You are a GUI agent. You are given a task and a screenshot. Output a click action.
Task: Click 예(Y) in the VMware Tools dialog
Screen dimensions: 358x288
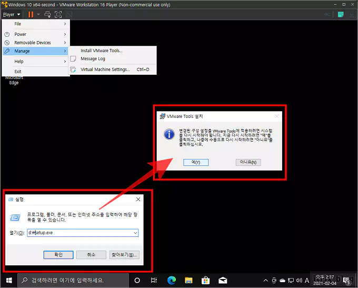pyautogui.click(x=196, y=162)
